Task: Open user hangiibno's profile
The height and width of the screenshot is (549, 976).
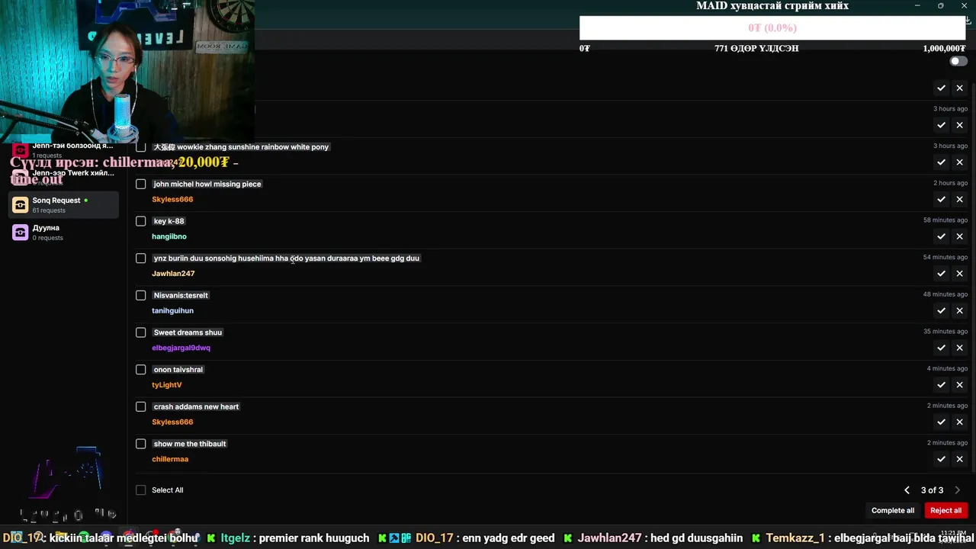Action: tap(169, 236)
